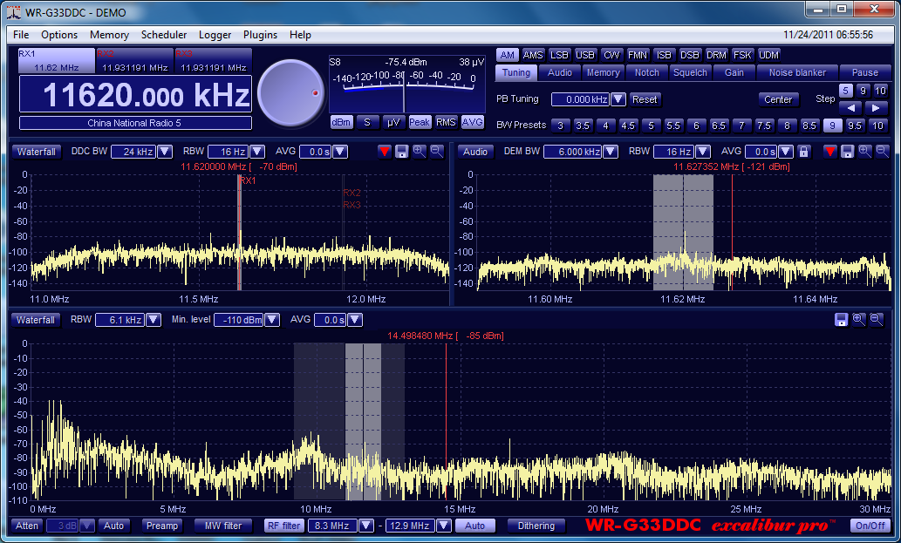
Task: Click the red marker triangle in DDC spectrum panel
Action: pos(385,152)
